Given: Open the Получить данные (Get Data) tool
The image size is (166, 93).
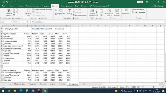Looking at the screenshot, I should tap(9, 13).
